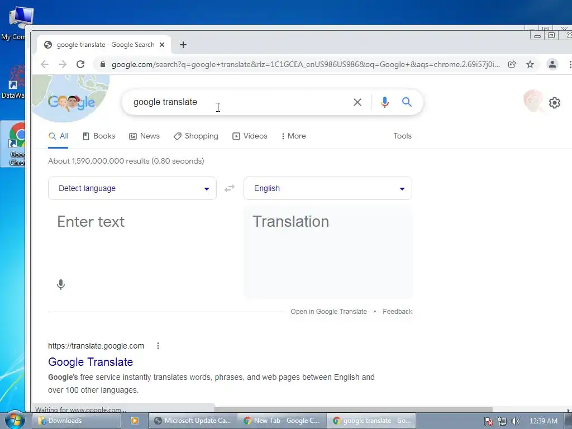Viewport: 572px width, 429px height.
Task: Open the Chrome profile avatar menu
Action: [x=552, y=65]
